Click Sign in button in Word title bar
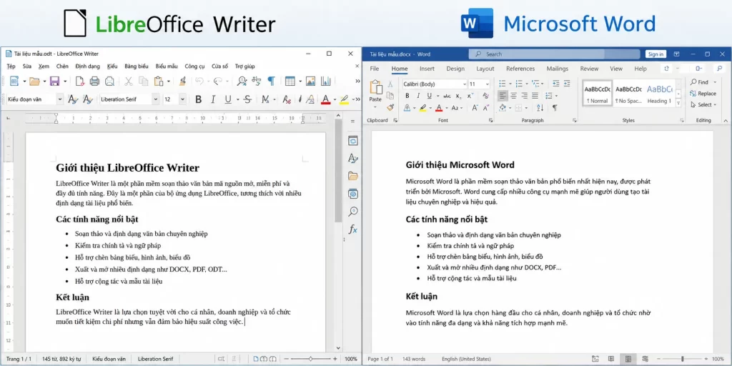 coord(656,54)
